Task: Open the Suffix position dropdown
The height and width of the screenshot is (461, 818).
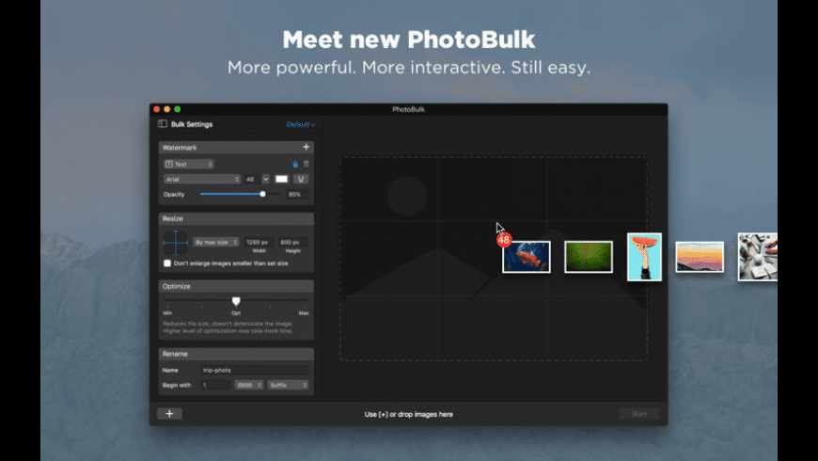Action: 288,386
